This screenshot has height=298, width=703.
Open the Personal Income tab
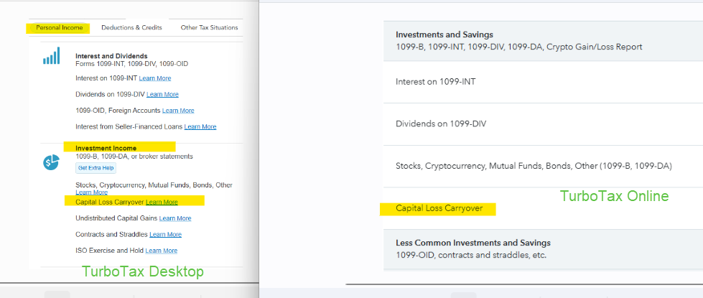point(60,28)
